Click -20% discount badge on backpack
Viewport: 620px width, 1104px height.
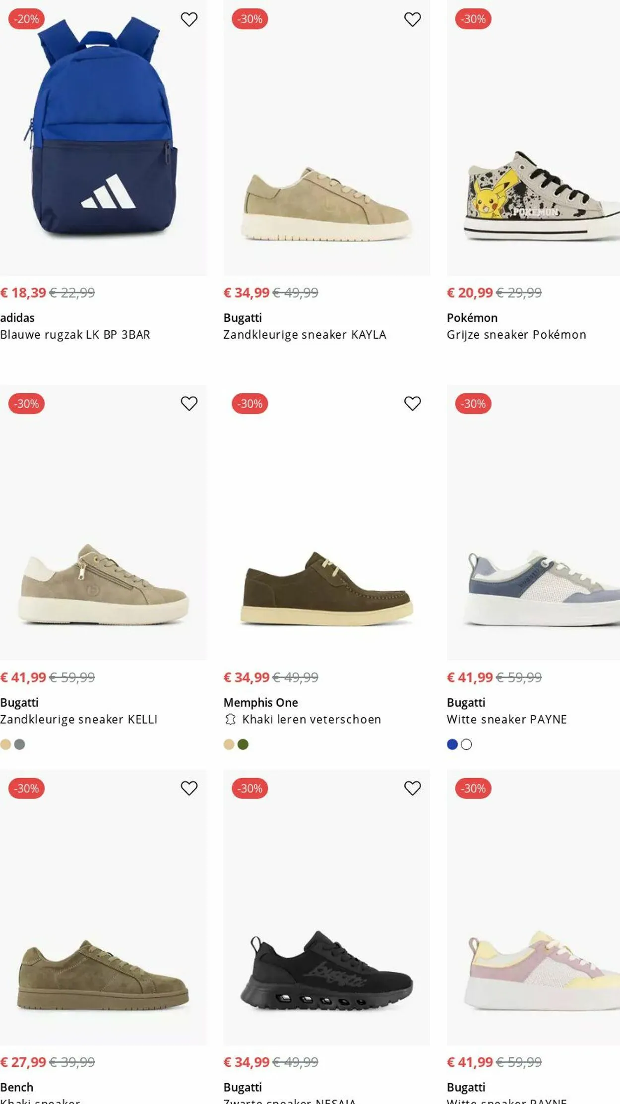pos(27,19)
